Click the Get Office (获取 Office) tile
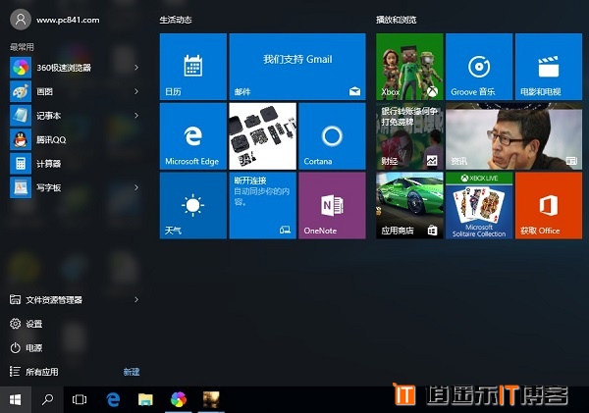The width and height of the screenshot is (589, 413). 549,205
